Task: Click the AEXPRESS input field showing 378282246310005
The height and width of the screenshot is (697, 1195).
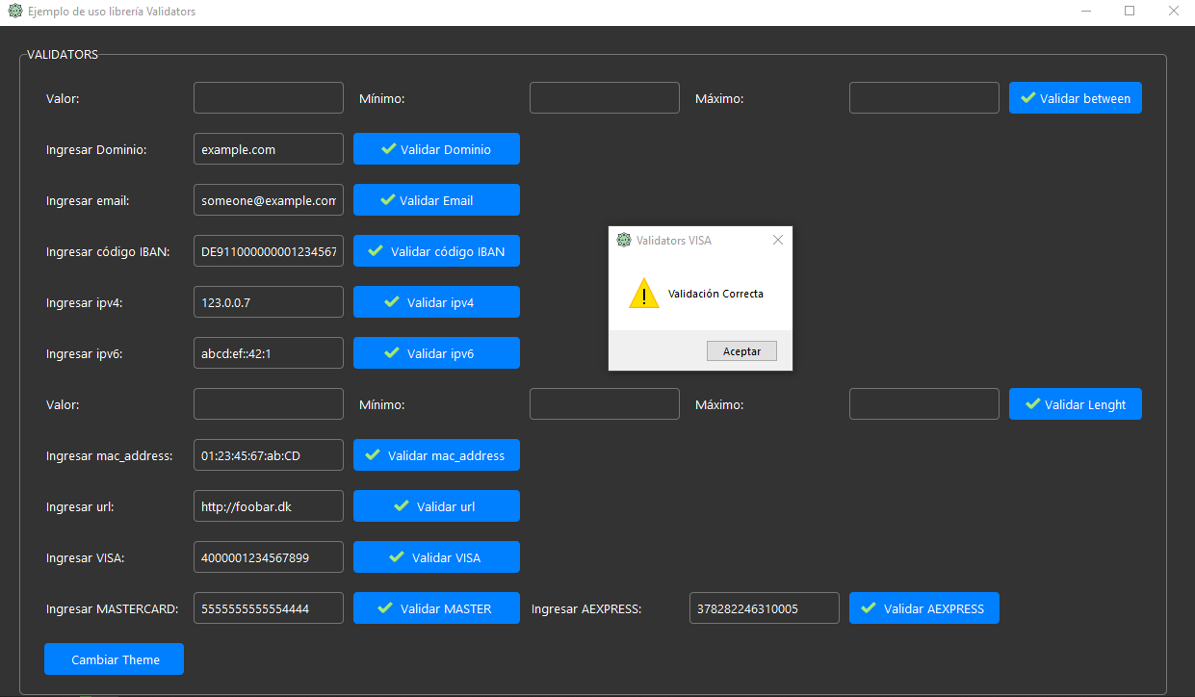Action: tap(764, 607)
